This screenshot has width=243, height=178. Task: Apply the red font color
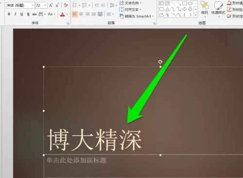(x=62, y=14)
